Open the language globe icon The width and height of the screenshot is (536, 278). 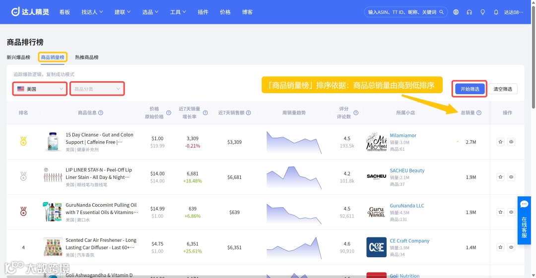[x=456, y=12]
